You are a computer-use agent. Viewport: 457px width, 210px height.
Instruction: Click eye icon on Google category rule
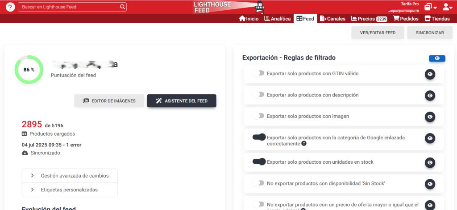(x=430, y=138)
